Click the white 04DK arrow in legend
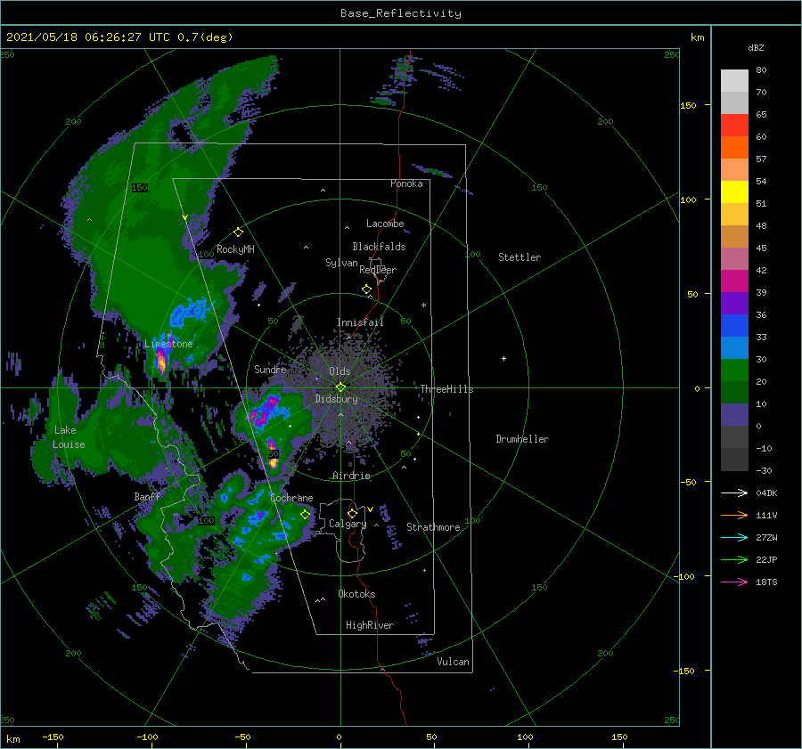The width and height of the screenshot is (802, 749). click(734, 493)
